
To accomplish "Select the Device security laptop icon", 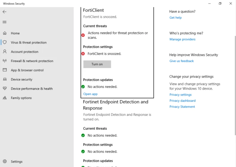I will click(x=5, y=79).
